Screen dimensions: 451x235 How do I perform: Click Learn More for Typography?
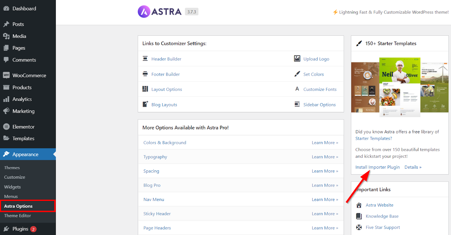tap(325, 157)
